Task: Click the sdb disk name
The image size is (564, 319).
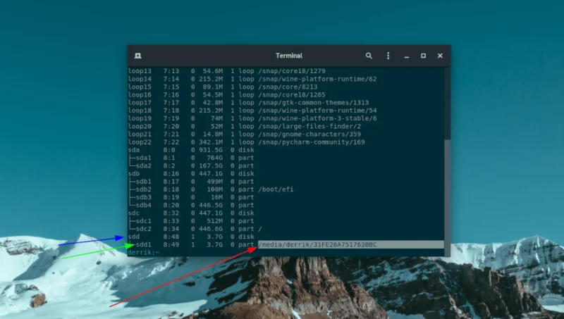Action: [x=134, y=173]
